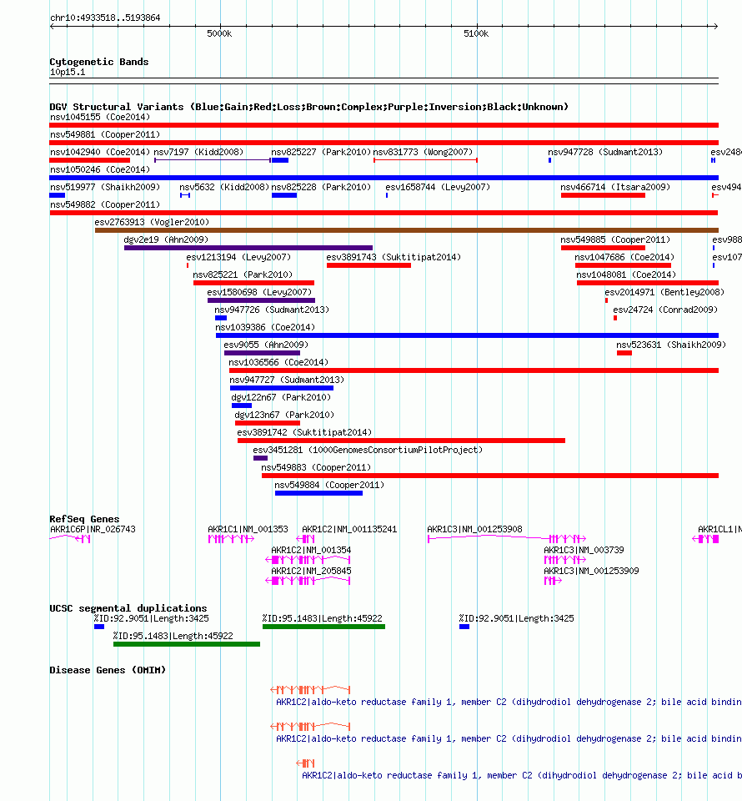Screen dimensions: 742x801
Task: Click AKR1C3|NM_001253909 transcript glyph
Action: coord(553,581)
